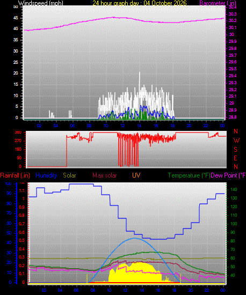Click the peak of the light-blue max solar curve
Viewport: 246px width, 295px height.
[135, 238]
